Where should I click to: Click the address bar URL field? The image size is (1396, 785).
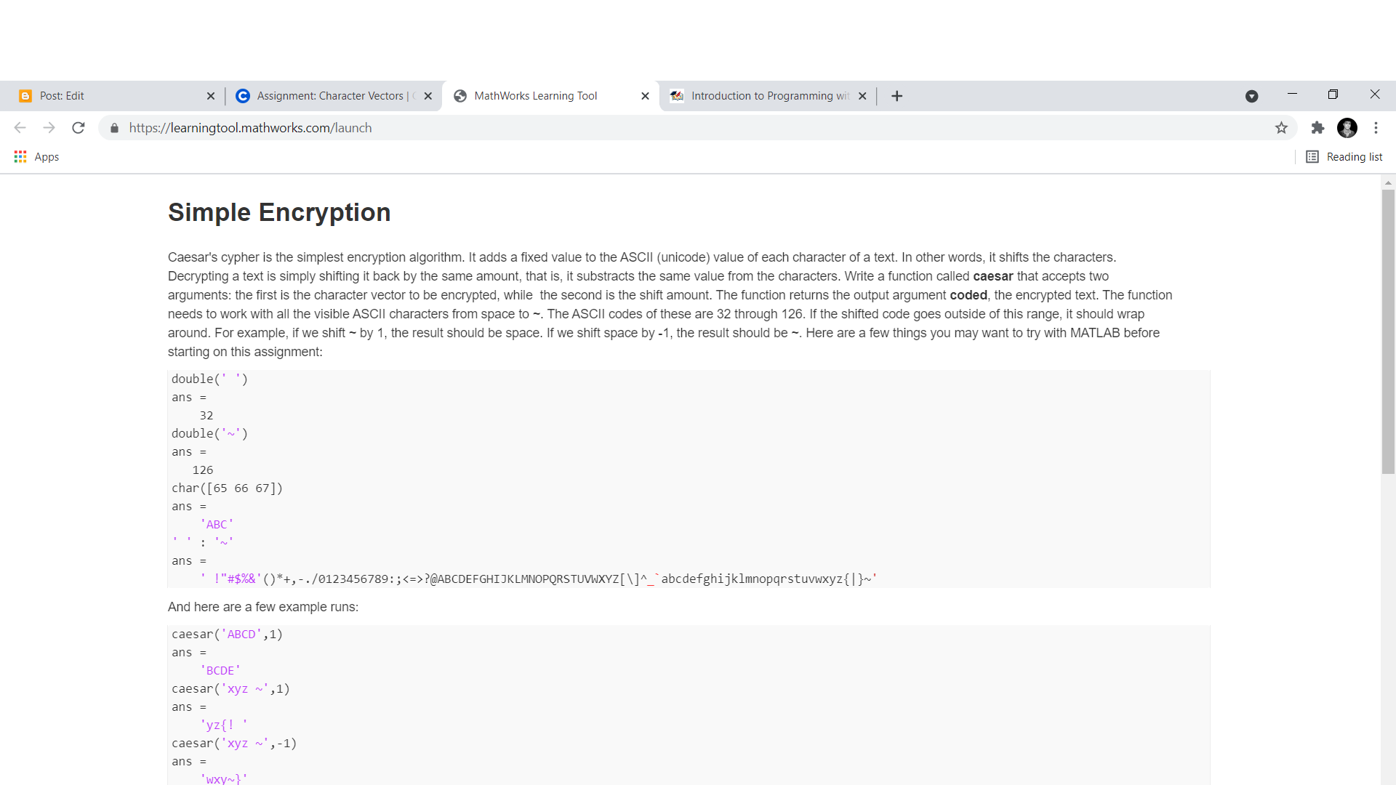coord(654,128)
